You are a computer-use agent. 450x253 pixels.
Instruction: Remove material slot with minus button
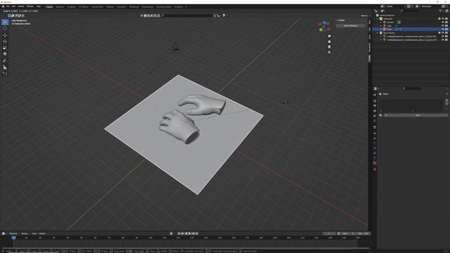446,104
